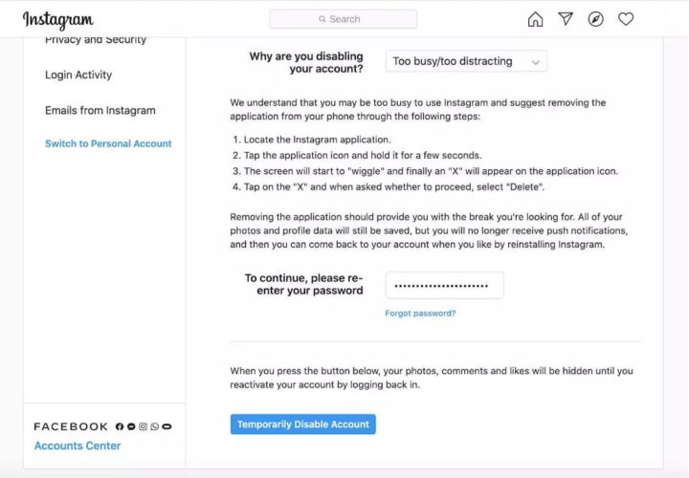
Task: Click the small Instagram icon in the footer
Action: (x=143, y=426)
